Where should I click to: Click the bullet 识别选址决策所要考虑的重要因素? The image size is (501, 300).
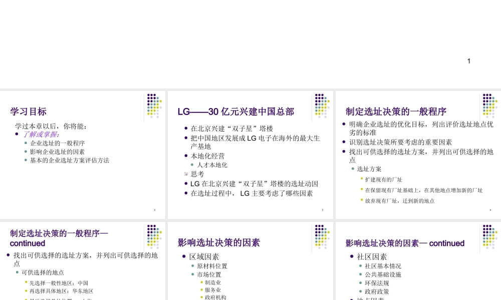pos(400,142)
